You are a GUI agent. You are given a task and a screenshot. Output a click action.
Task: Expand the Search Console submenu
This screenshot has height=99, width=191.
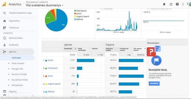click(x=19, y=74)
